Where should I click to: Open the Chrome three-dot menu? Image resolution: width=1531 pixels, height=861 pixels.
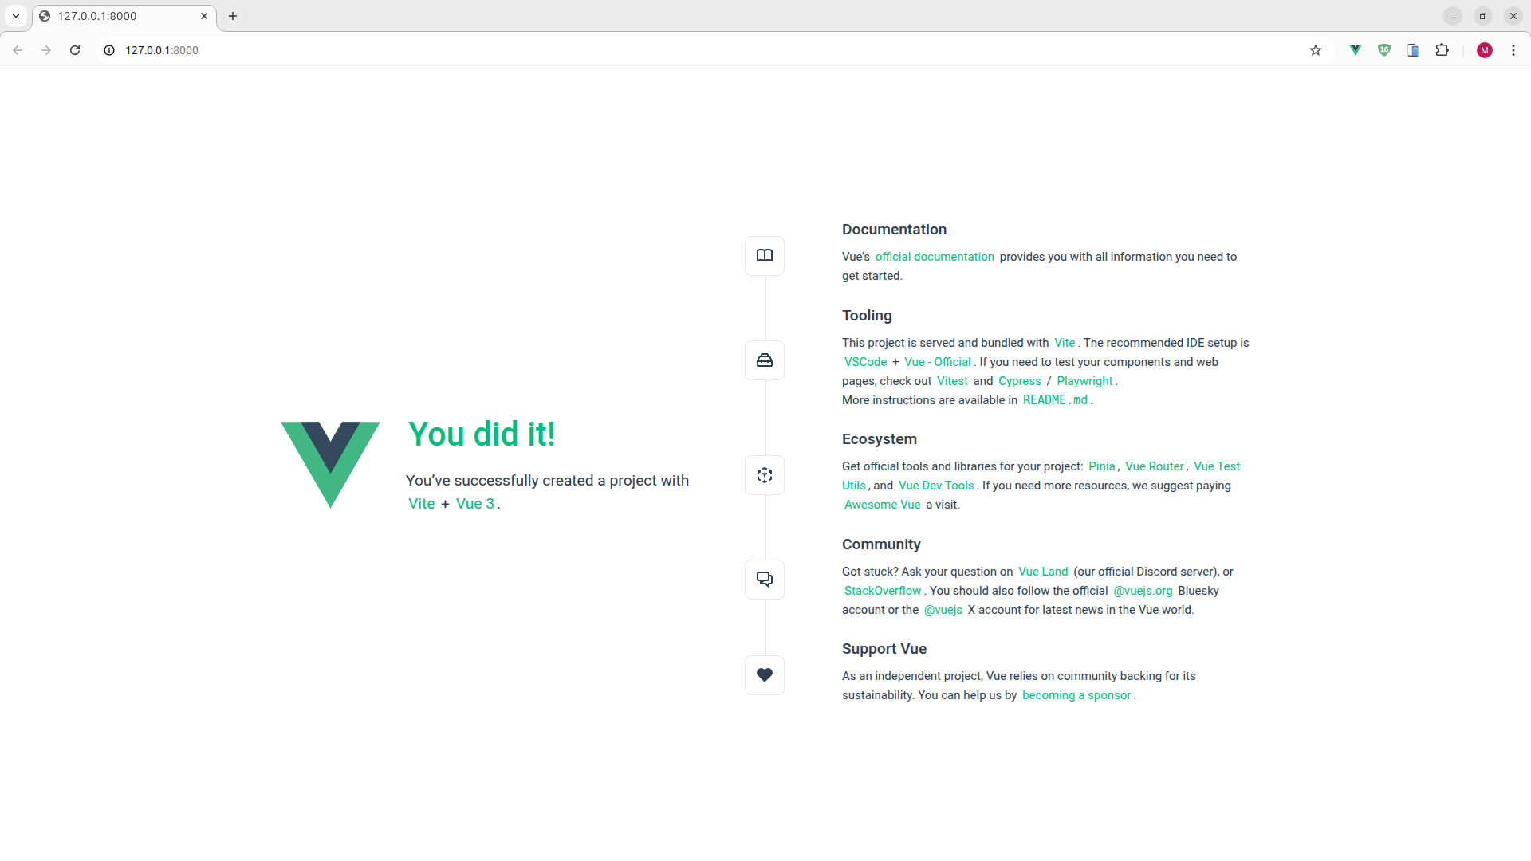(1513, 50)
